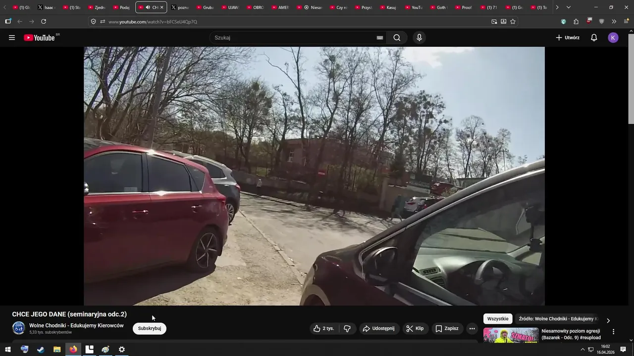This screenshot has height=356, width=634.
Task: Click the magnifier search button
Action: (397, 38)
